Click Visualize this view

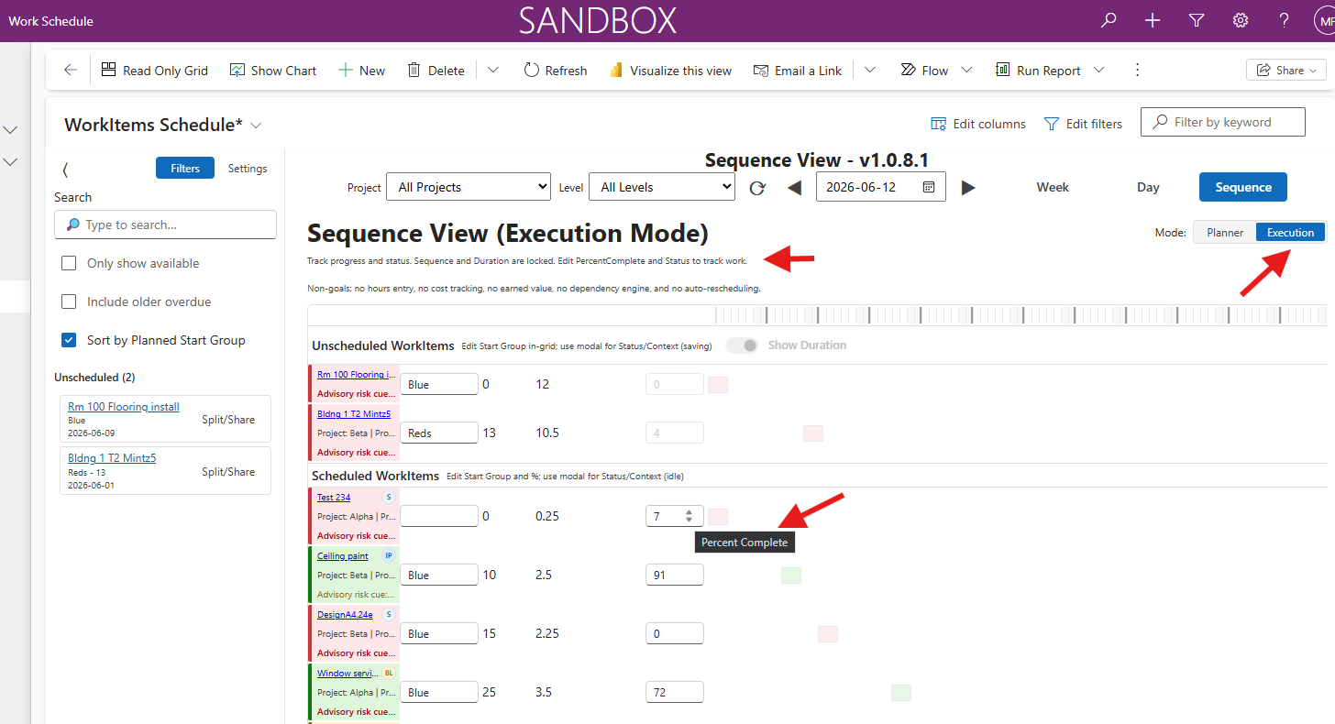click(670, 71)
